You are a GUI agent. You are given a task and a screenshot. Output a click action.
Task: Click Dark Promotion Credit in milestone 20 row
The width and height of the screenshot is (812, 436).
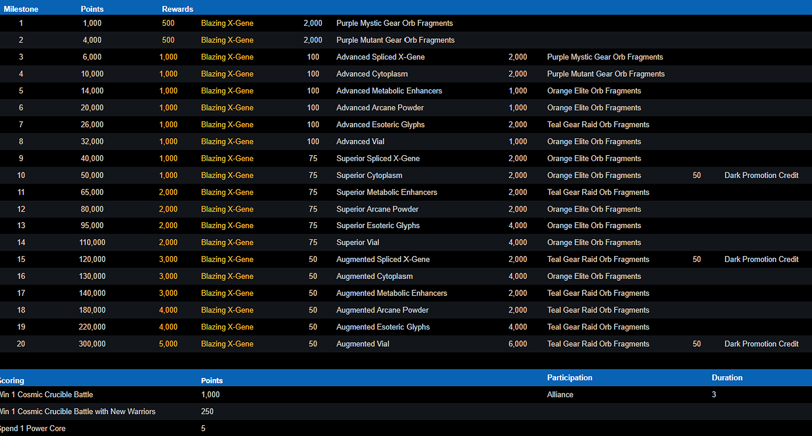point(761,344)
